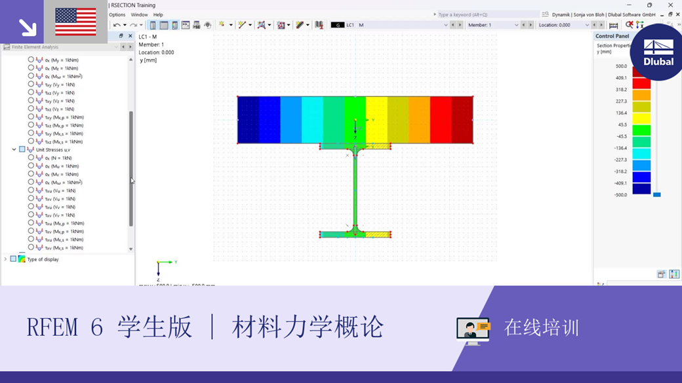The width and height of the screenshot is (682, 383).
Task: Select τxu (Vu = 1kN) radio option
Action: 31,191
